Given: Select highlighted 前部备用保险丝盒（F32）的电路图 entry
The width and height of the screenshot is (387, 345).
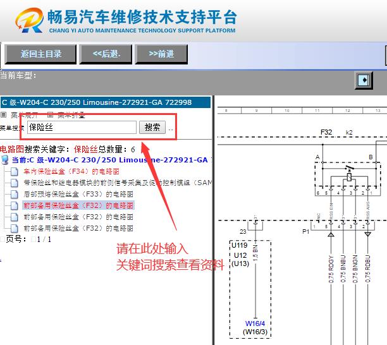Looking at the screenshot, I should [78, 205].
